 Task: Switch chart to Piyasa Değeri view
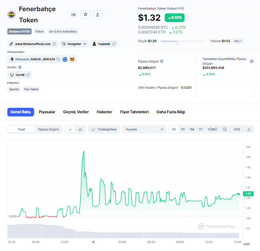(x=48, y=129)
